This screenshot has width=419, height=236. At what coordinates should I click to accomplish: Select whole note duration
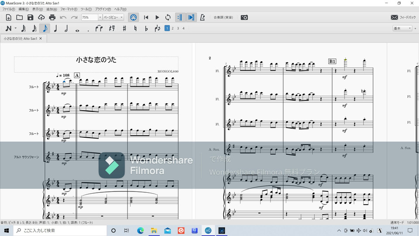[77, 30]
